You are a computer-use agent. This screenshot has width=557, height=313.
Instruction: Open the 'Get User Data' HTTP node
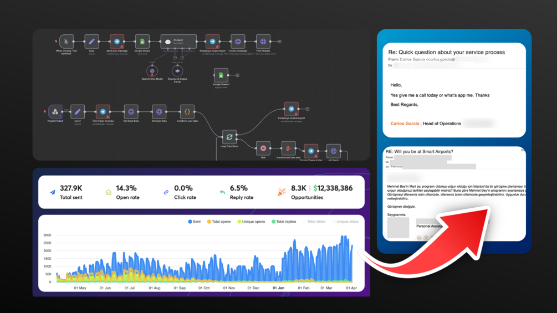pos(159,112)
